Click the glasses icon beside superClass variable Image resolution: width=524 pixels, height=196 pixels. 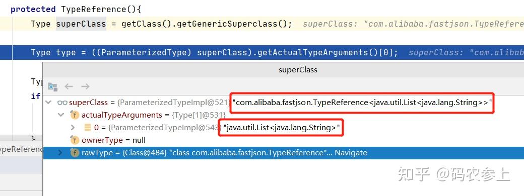pos(62,103)
